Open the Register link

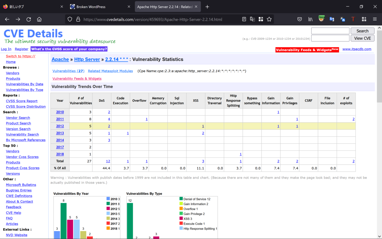(x=22, y=49)
